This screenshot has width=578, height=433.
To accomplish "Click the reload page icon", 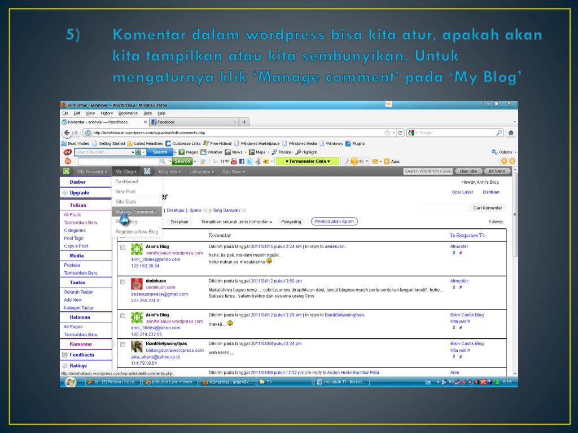I will coord(400,133).
